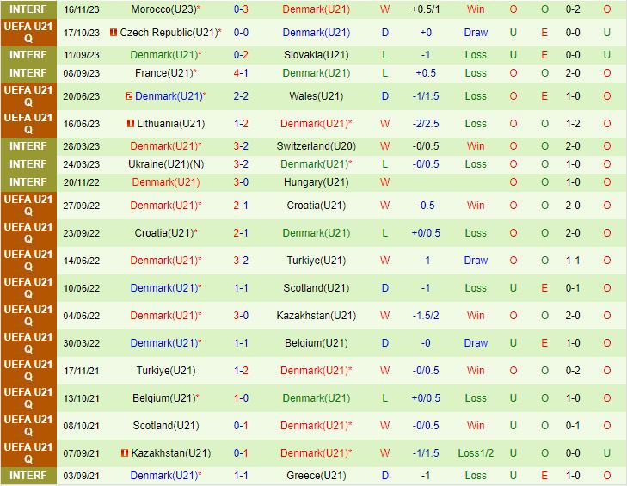The image size is (627, 486).
Task: Click the 0-3 score of the Morocco match
Action: point(241,9)
